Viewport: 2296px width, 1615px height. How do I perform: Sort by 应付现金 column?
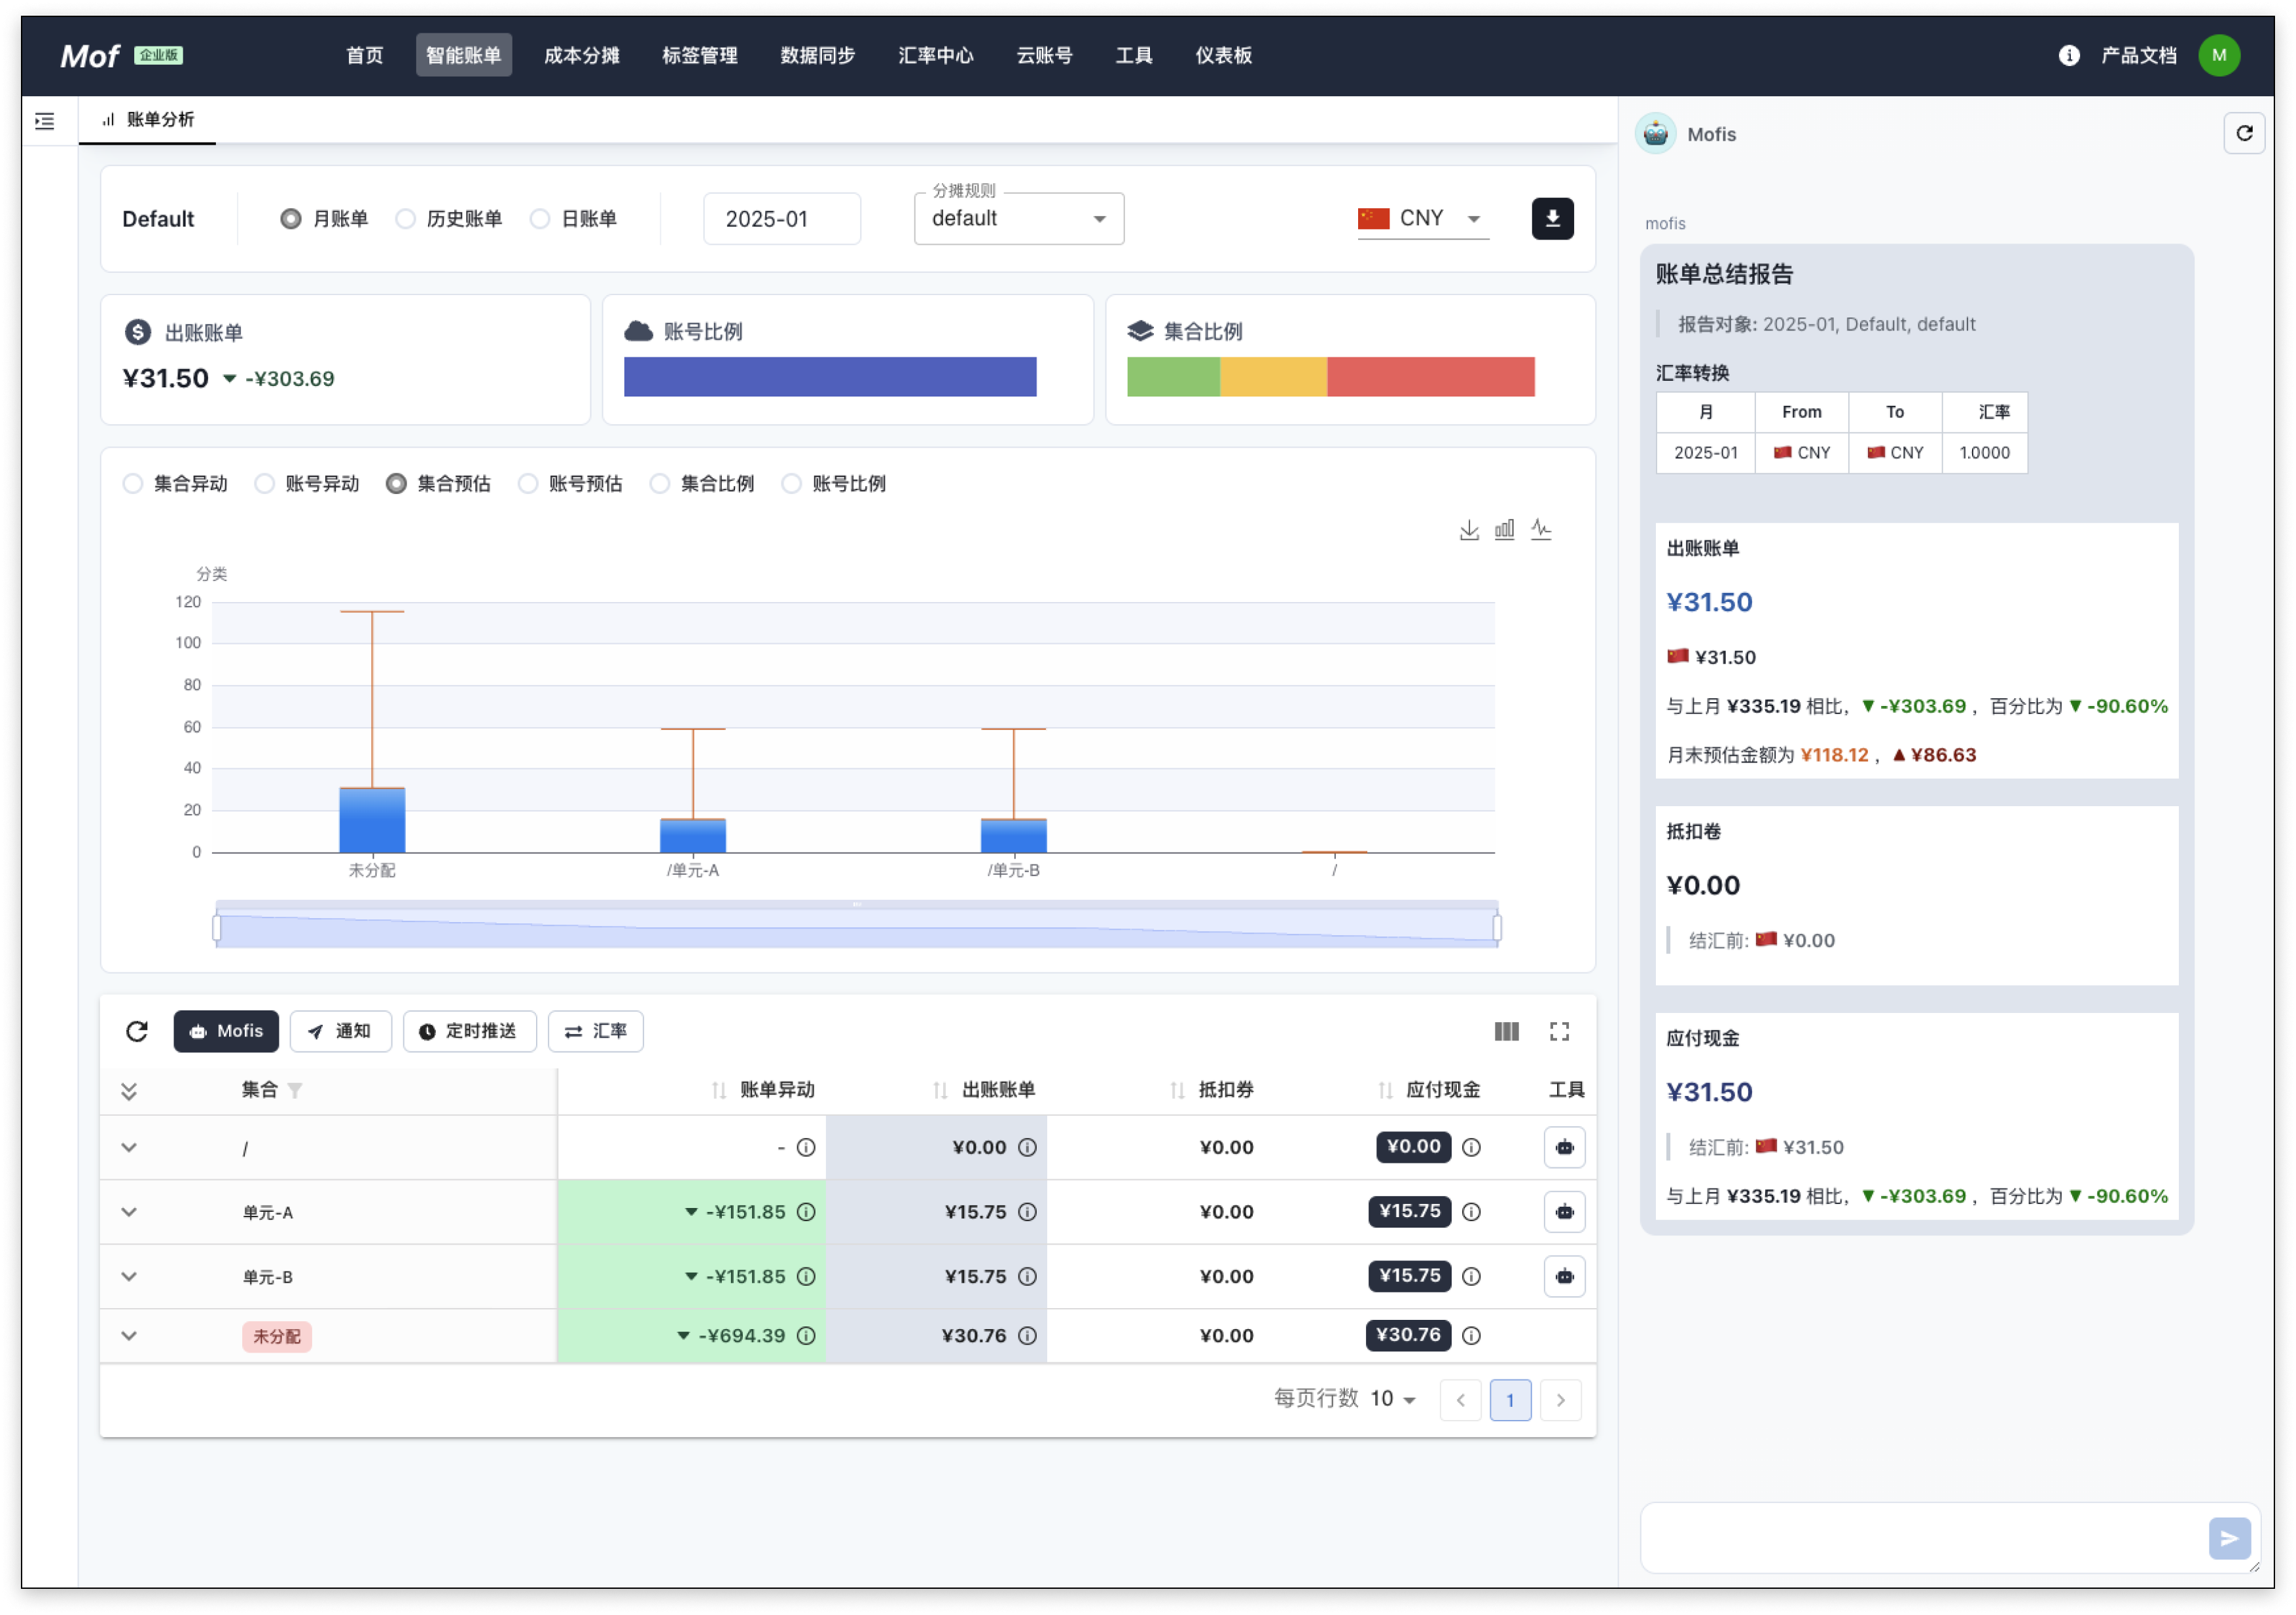pos(1385,1090)
